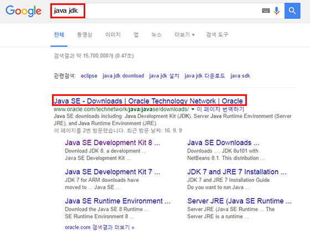Screen dimensions: 310x239
Task: Select the 전체 tab
Action: 59,35
